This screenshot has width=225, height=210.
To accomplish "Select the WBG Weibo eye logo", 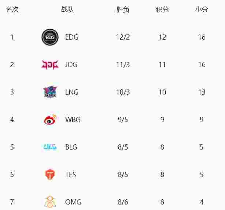I will click(50, 119).
